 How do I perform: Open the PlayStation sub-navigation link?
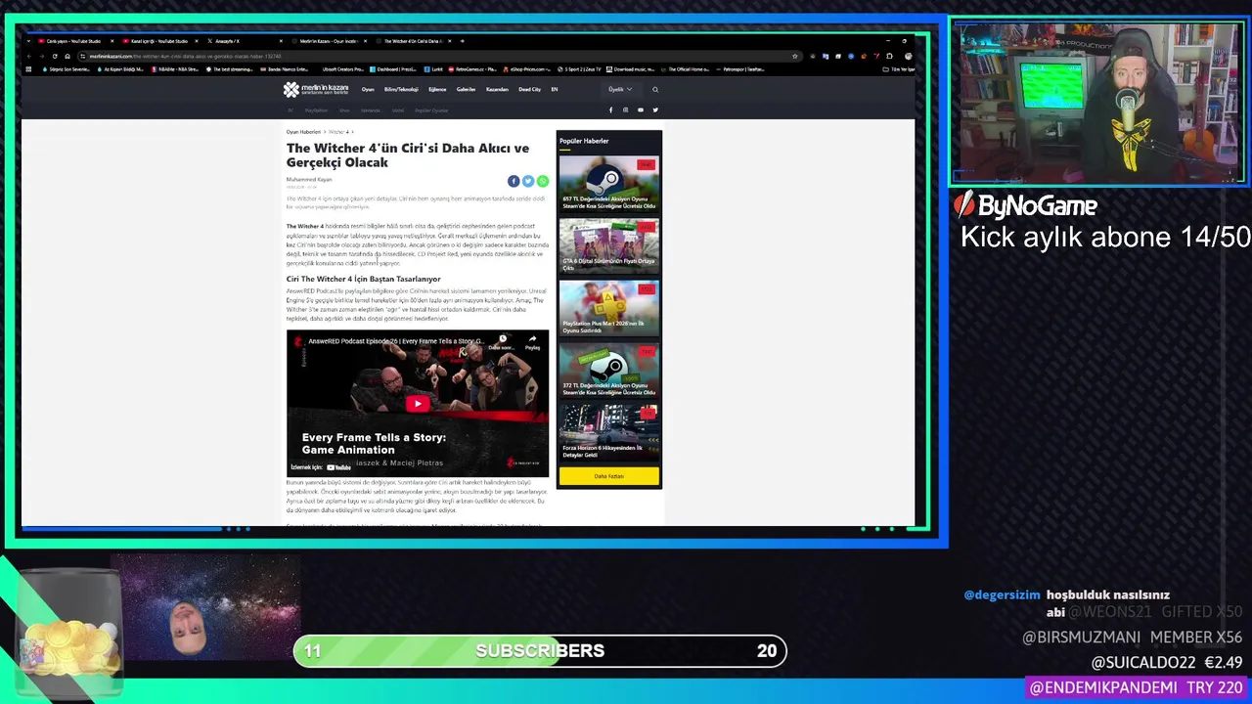click(x=316, y=110)
